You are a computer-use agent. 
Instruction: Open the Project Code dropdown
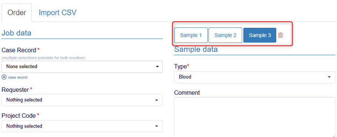tap(82, 126)
